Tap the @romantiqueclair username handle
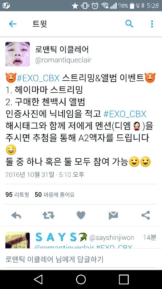The image size is (162, 289). pyautogui.click(x=63, y=60)
